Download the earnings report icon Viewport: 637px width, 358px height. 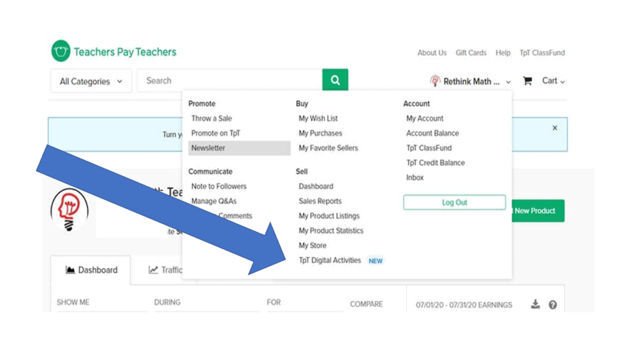(535, 305)
